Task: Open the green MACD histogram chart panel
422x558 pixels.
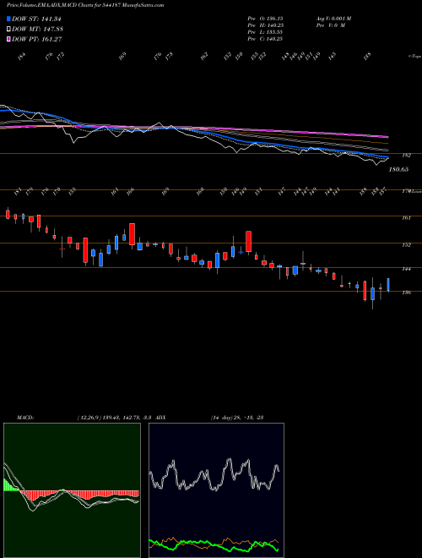Action: click(72, 490)
